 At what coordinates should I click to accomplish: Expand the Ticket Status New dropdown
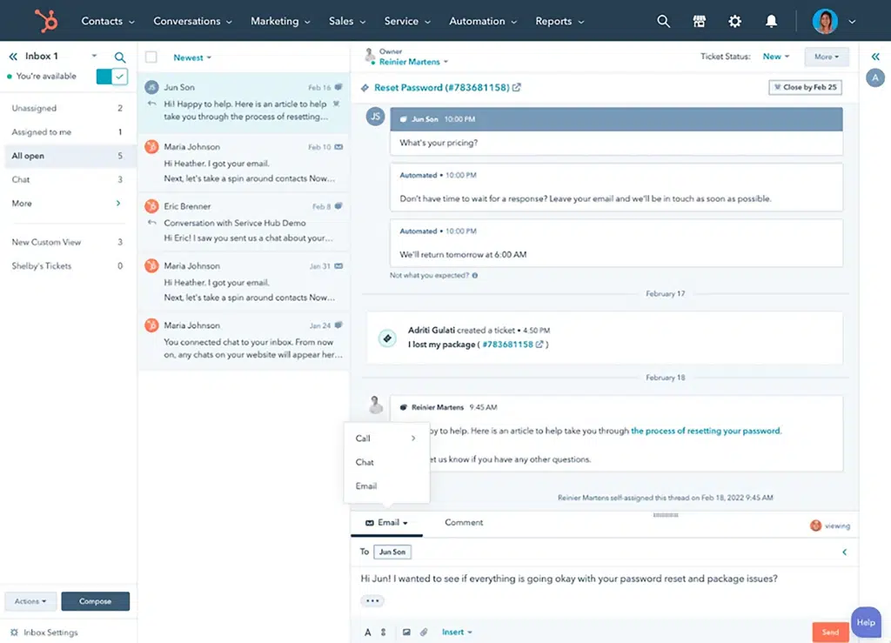tap(775, 57)
